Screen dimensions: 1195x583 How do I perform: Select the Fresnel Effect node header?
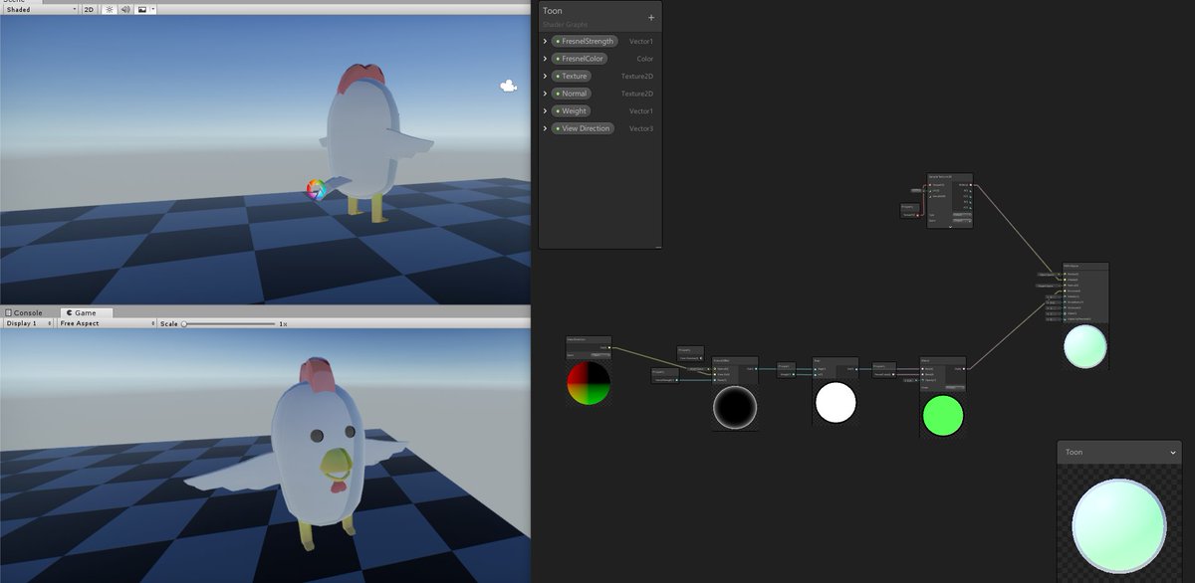735,359
